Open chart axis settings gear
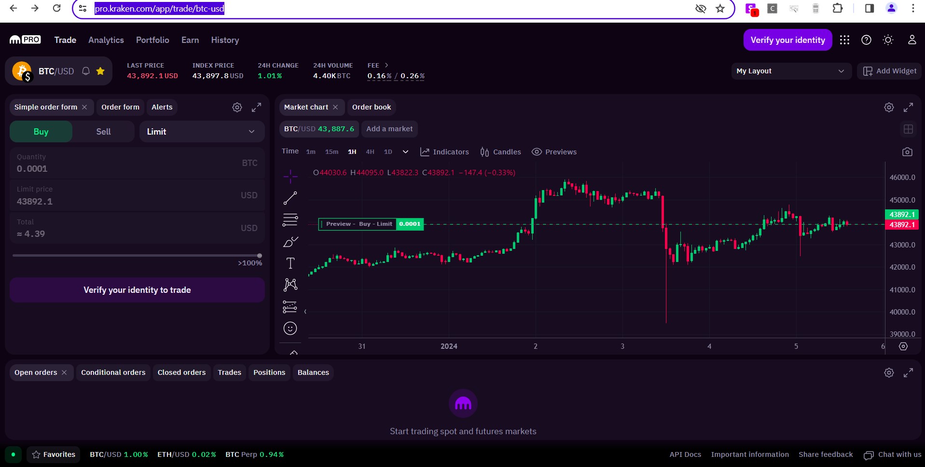Viewport: 925px width, 467px height. coord(903,346)
